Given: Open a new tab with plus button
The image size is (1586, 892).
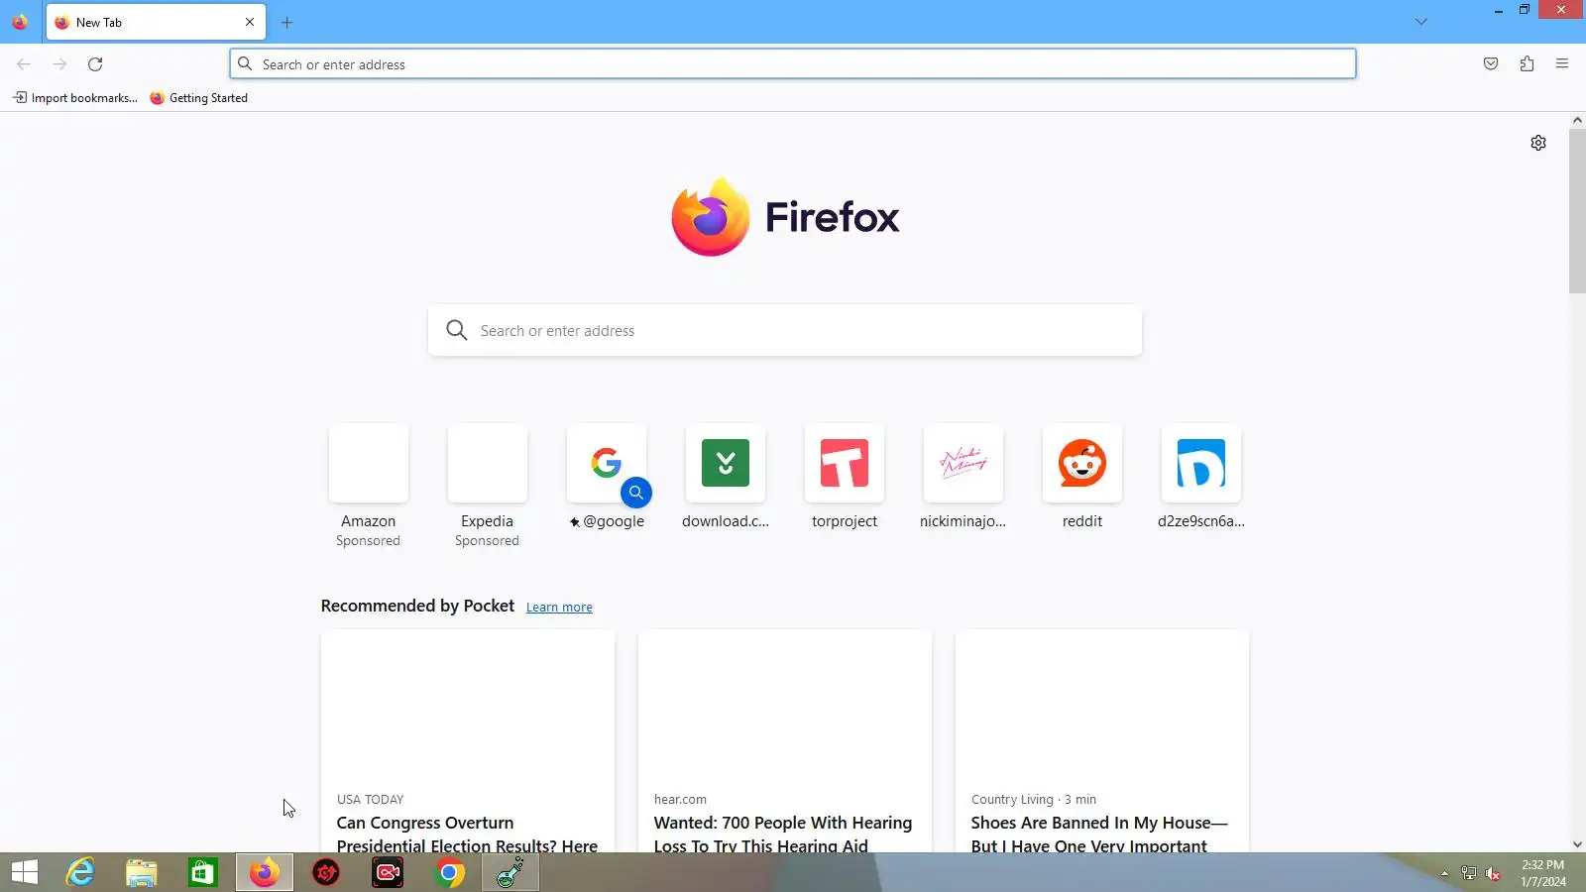Looking at the screenshot, I should coord(286,22).
